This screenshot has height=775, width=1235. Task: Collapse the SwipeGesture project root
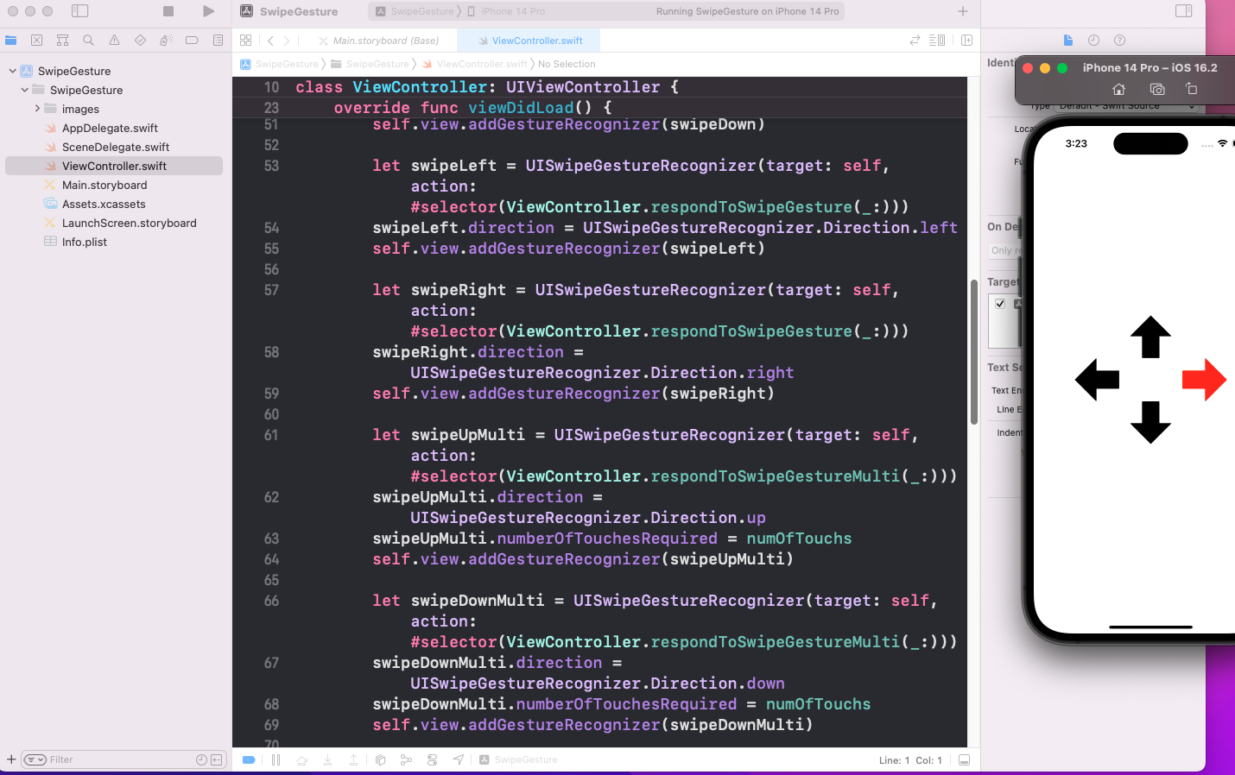[12, 71]
